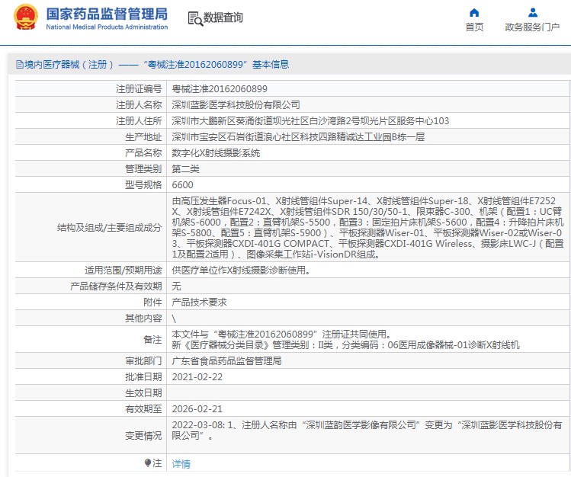Screen dimensions: 571x477
Task: Click the 注册人名称 row label
Action: tap(139, 105)
